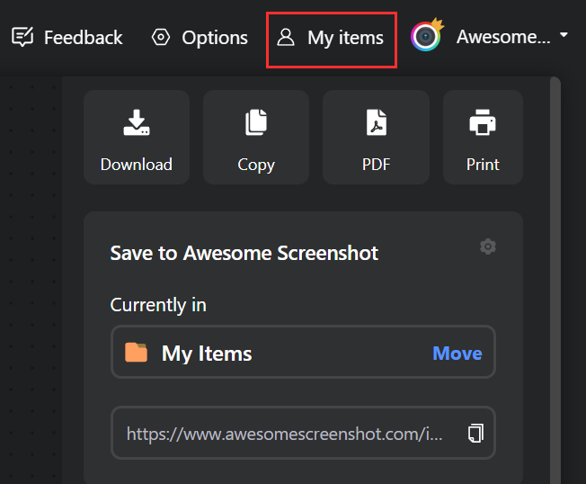586x484 pixels.
Task: Open the Options menu item
Action: coord(200,38)
